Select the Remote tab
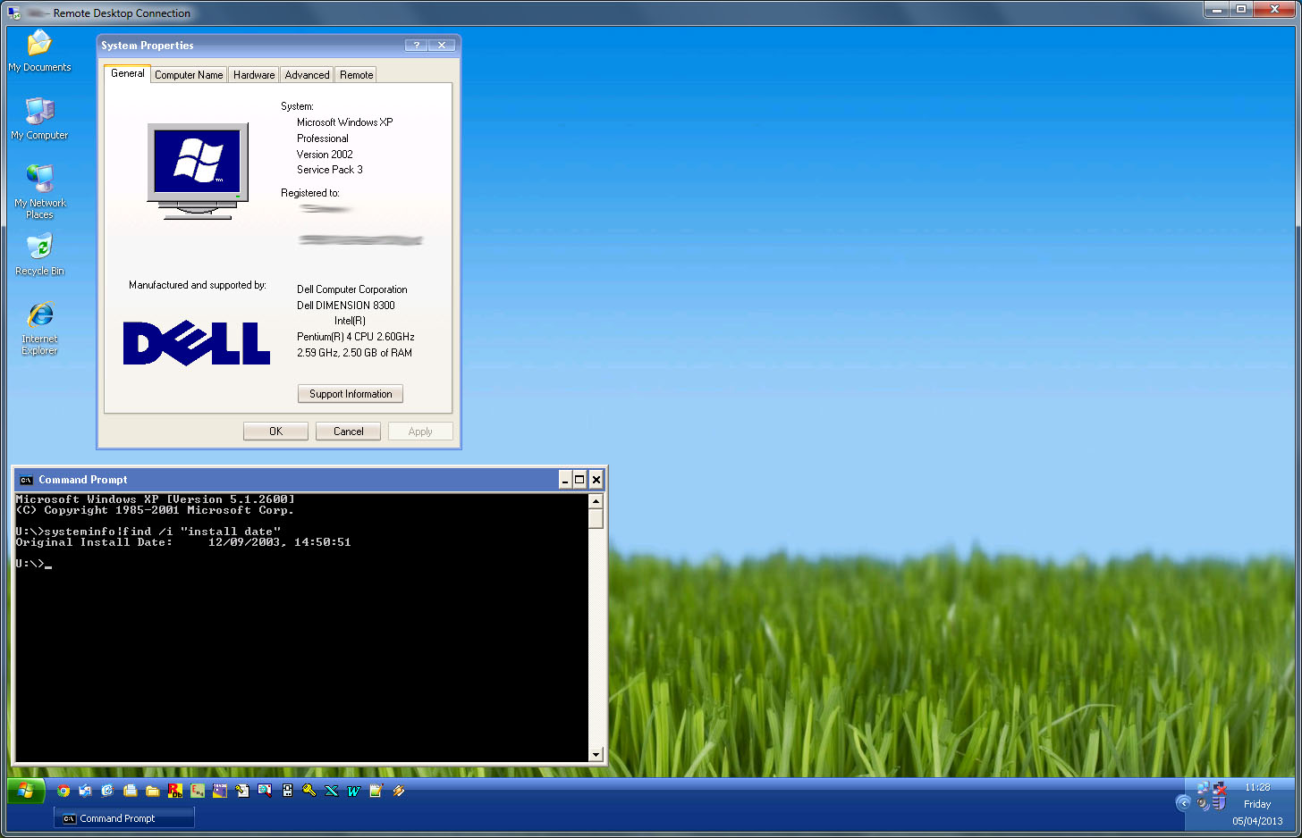 pyautogui.click(x=356, y=75)
